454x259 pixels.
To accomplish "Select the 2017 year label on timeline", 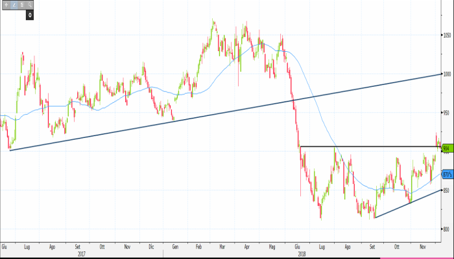I will (82, 254).
